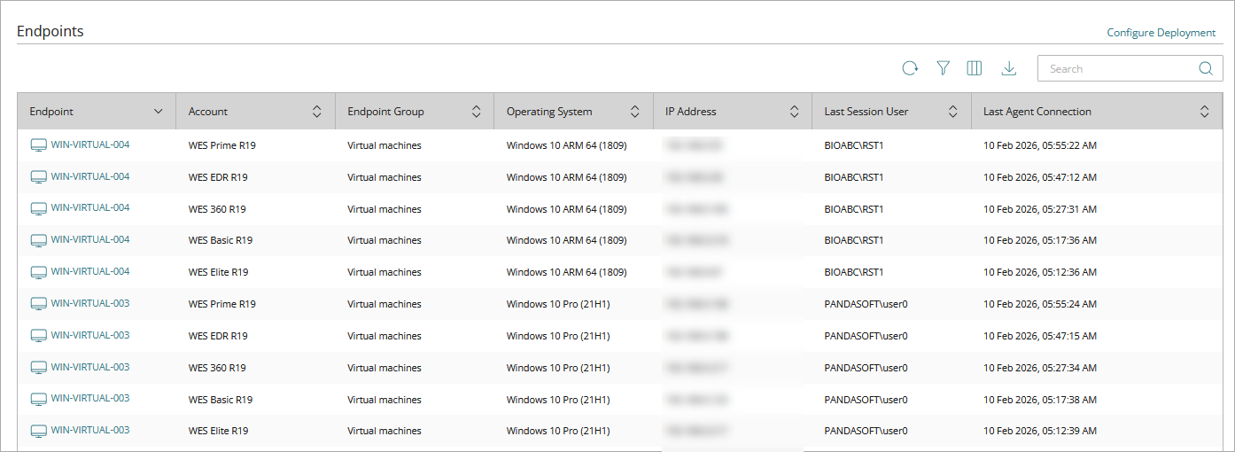The height and width of the screenshot is (452, 1235).
Task: Sort by the Last Session User arrows
Action: [x=953, y=112]
